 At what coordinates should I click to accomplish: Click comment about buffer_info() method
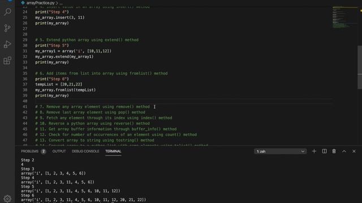(106, 129)
